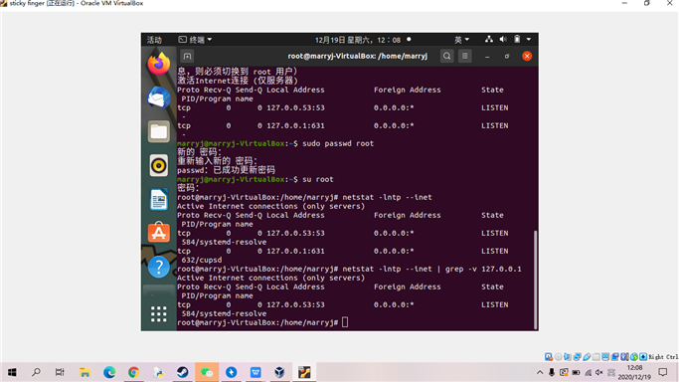Open Ubuntu Software store icon
The height and width of the screenshot is (382, 679).
(158, 233)
